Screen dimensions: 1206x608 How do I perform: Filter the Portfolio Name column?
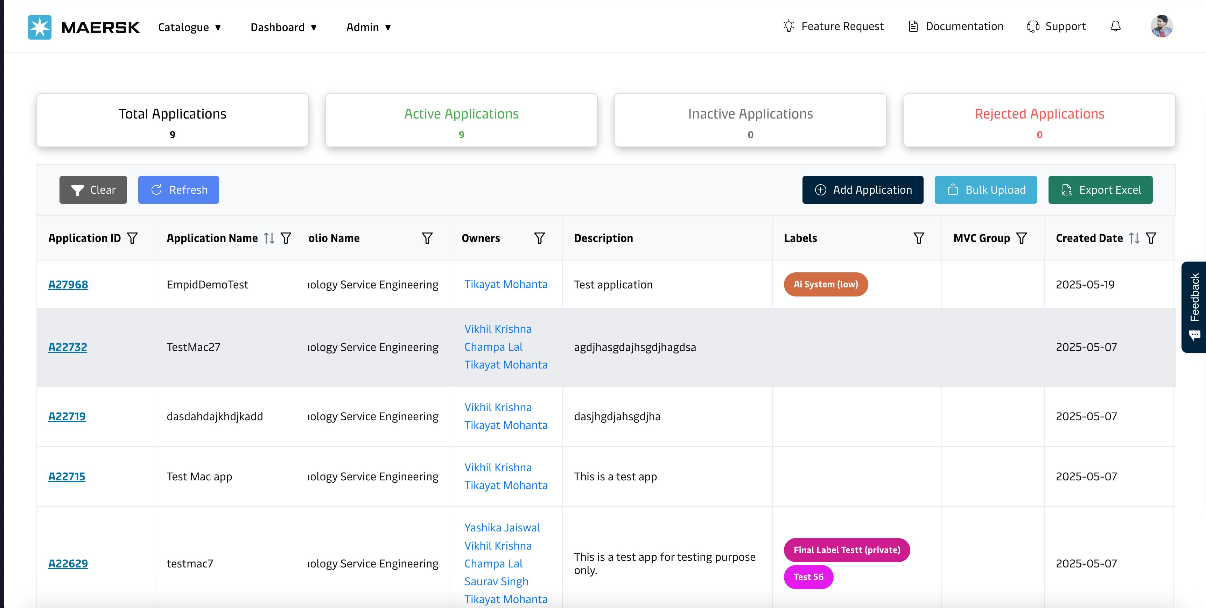pos(427,238)
